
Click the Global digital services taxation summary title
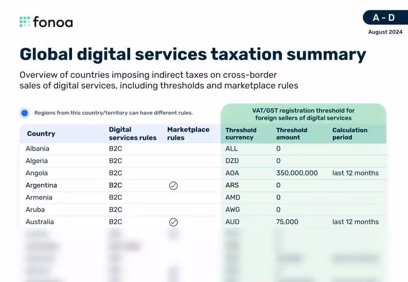pyautogui.click(x=193, y=55)
